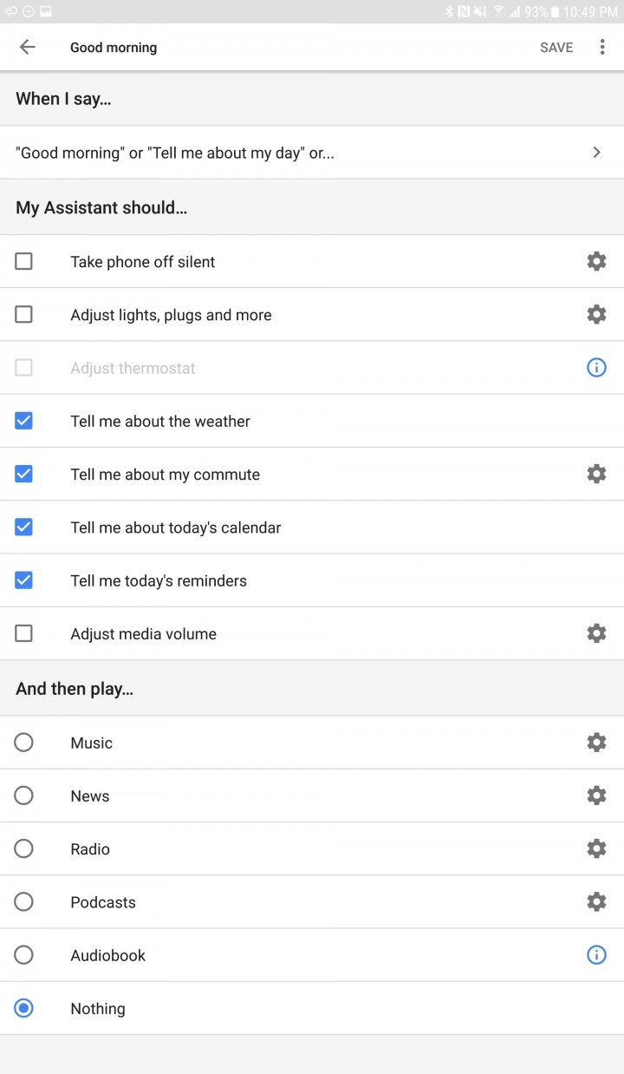
Task: Check the Take phone off silent checkbox
Action: pyautogui.click(x=24, y=261)
